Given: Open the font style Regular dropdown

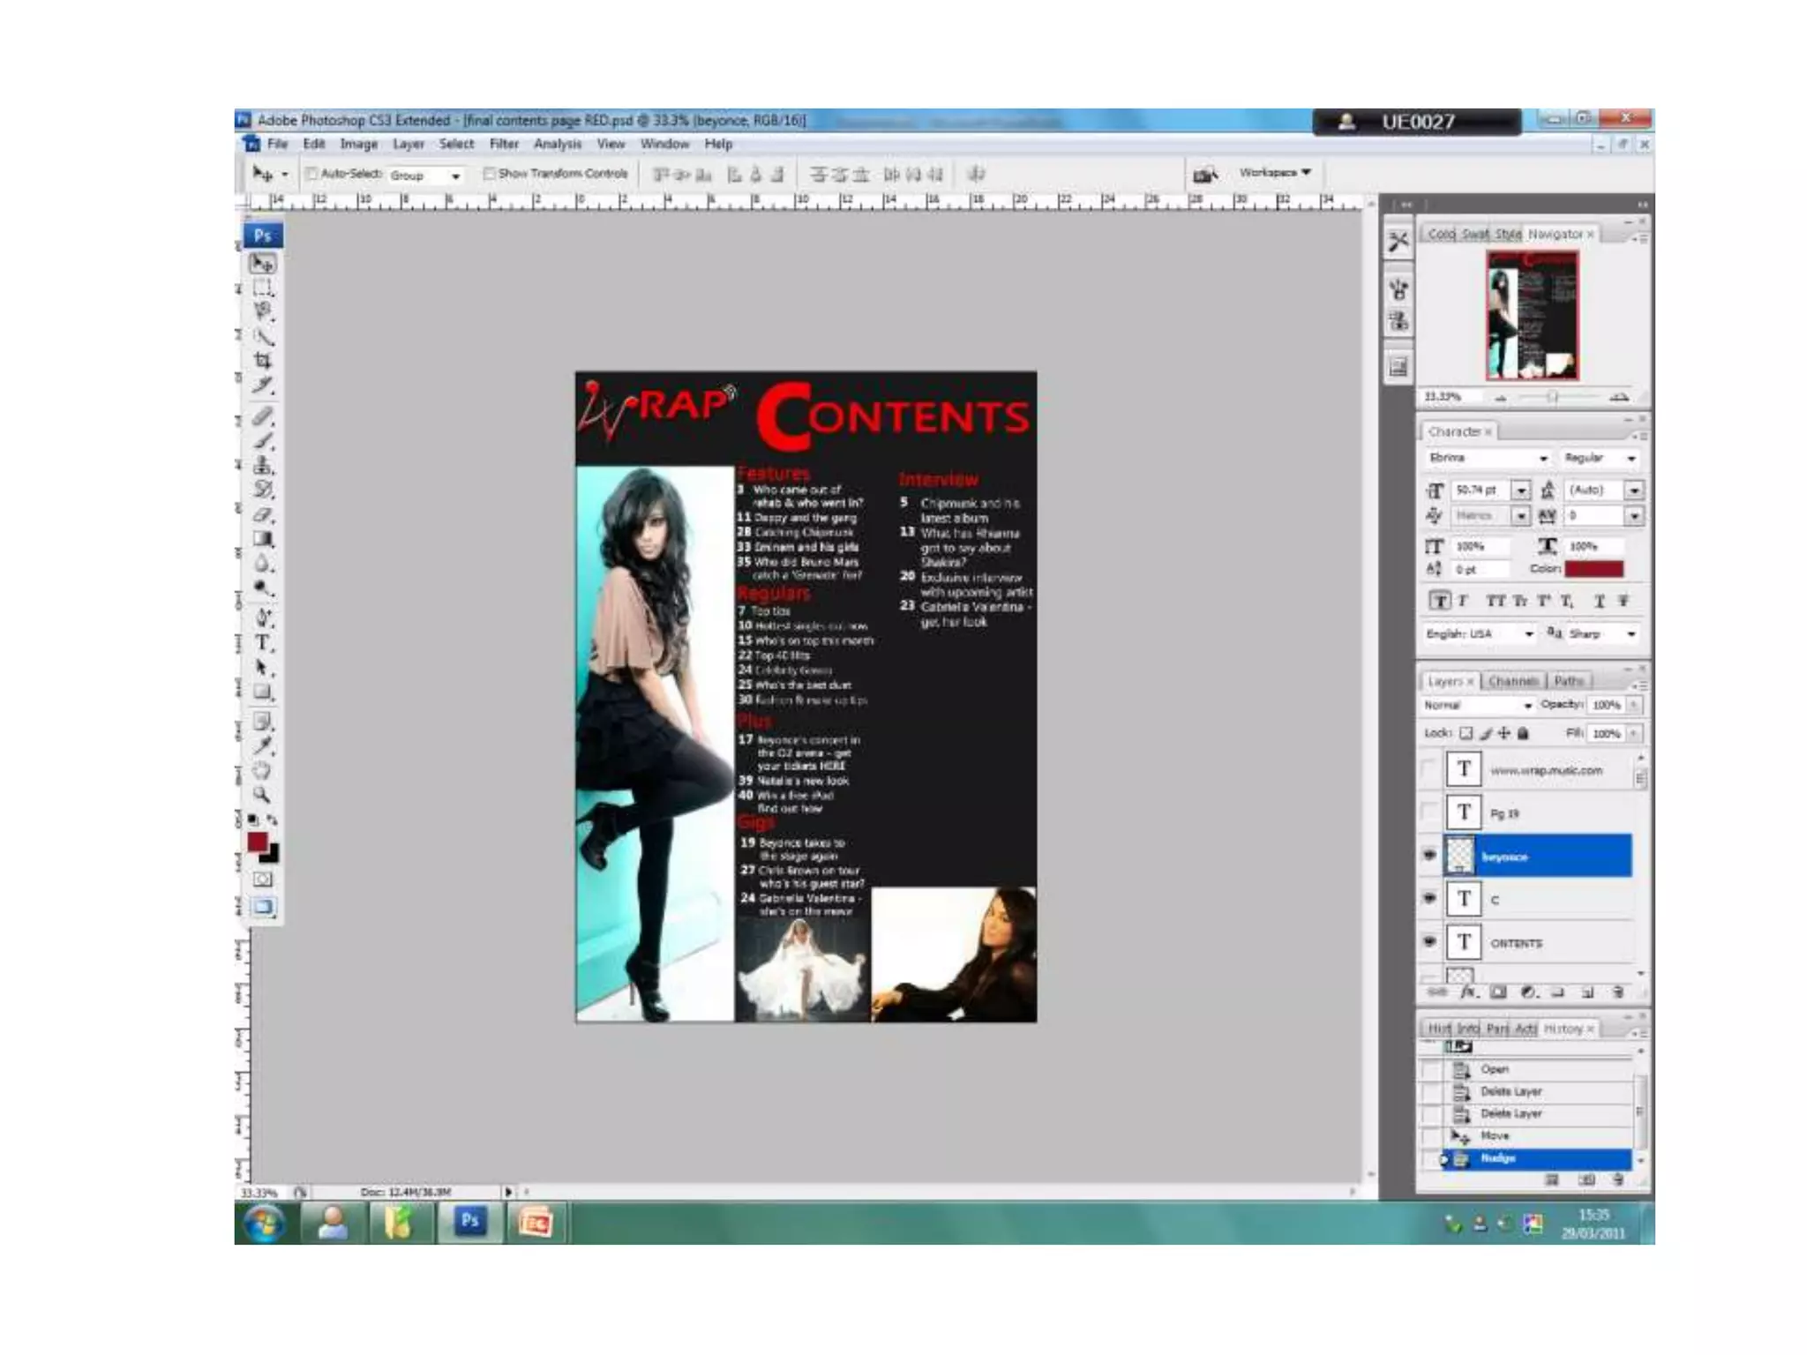Looking at the screenshot, I should [x=1601, y=459].
